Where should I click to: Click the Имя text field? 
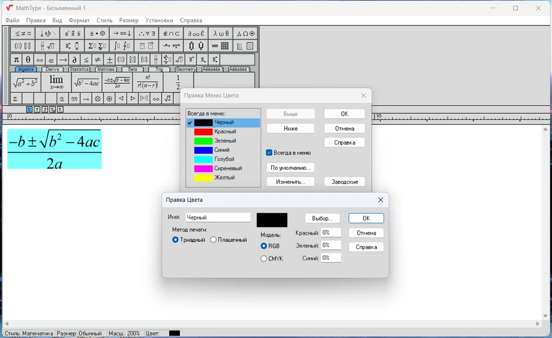pyautogui.click(x=218, y=217)
